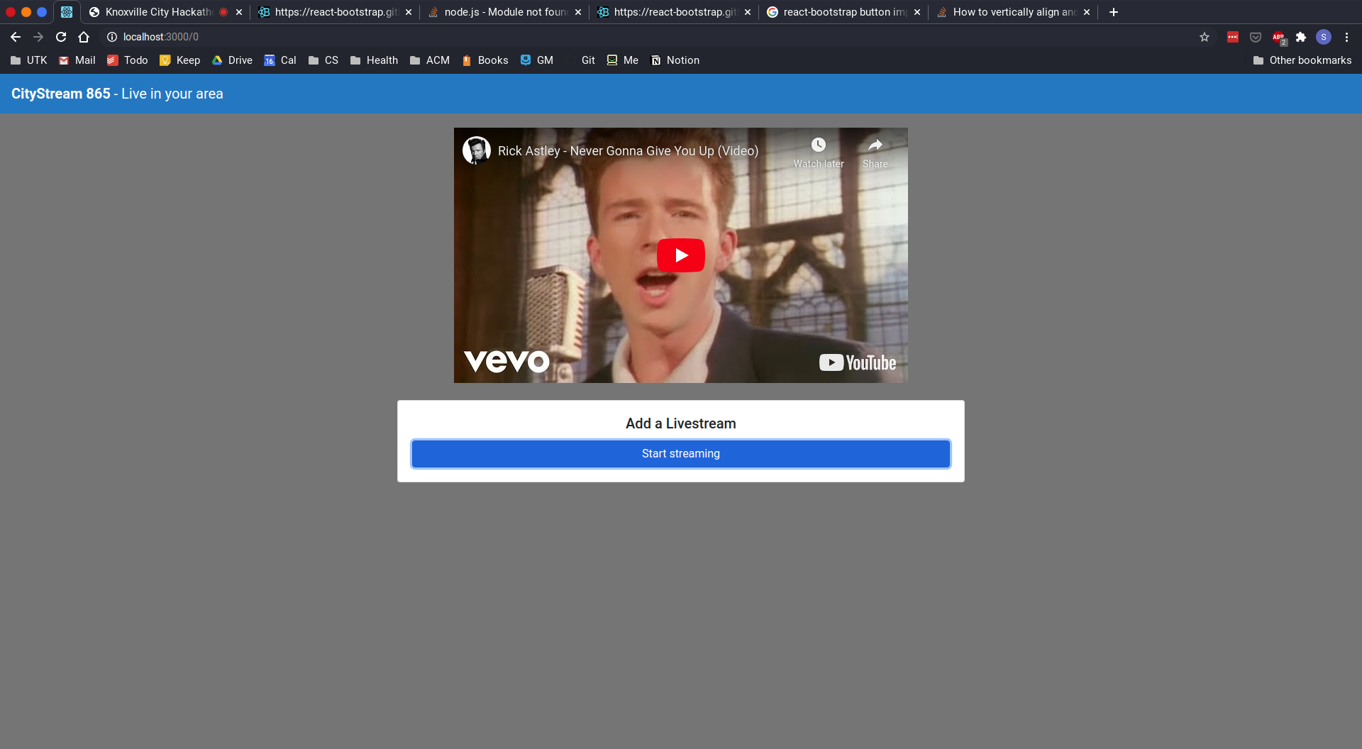Viewport: 1362px width, 749px height.
Task: Expand the Other bookmarks folder
Action: click(1302, 60)
